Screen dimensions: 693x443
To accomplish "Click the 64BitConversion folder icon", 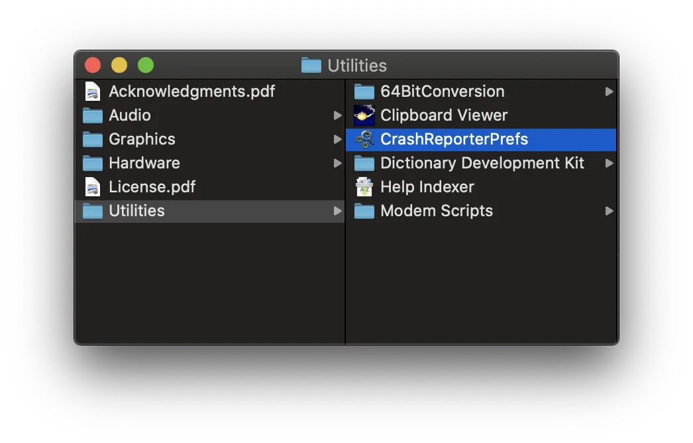I will coord(364,92).
